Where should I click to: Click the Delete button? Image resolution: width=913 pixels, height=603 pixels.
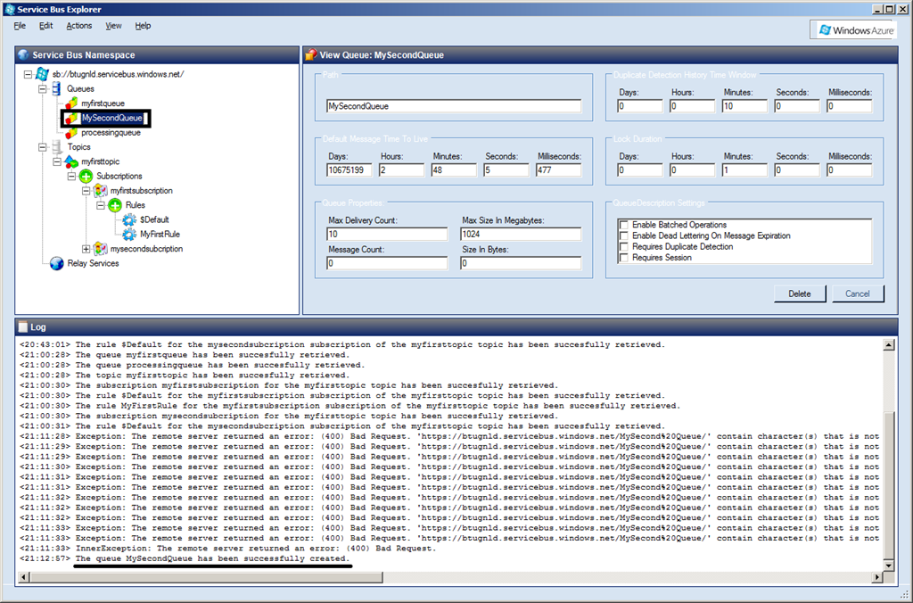click(x=800, y=293)
